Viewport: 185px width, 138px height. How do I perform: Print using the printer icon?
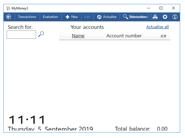(x=155, y=17)
